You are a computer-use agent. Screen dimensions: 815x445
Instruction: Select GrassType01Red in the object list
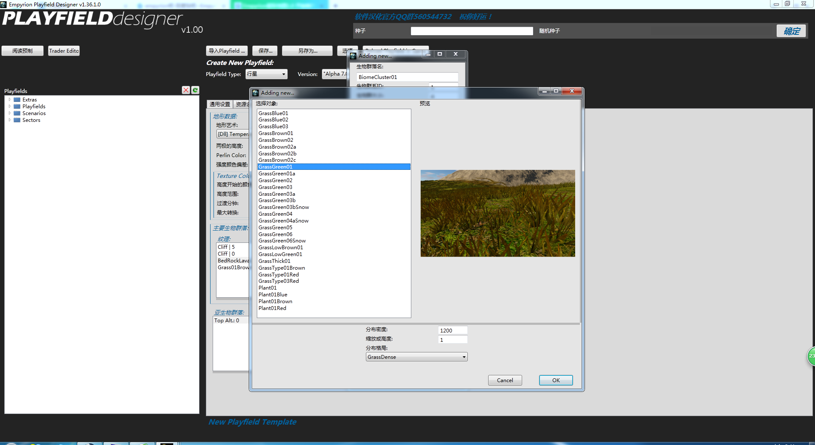tap(334, 275)
